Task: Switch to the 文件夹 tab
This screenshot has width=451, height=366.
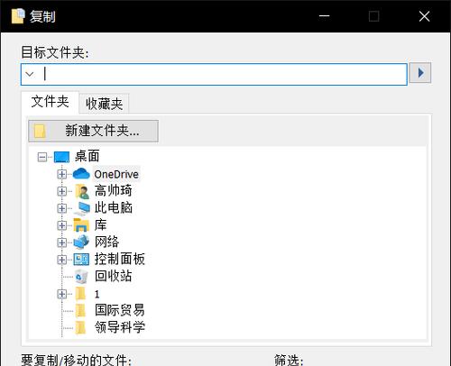Action: (50, 102)
